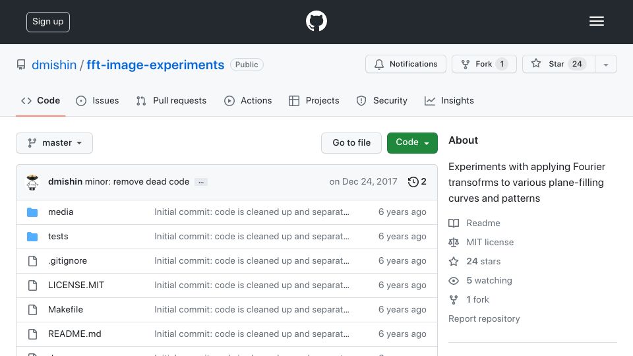Click the LICENSE.MIT file icon
633x356 pixels.
point(33,285)
